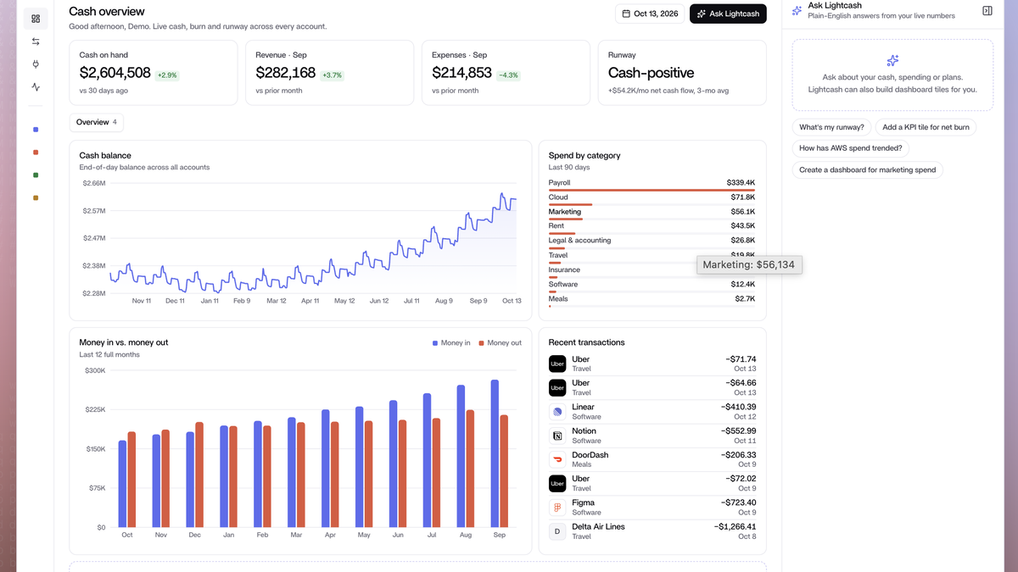Click "How has AWS spend trended?" suggestion

coord(851,148)
